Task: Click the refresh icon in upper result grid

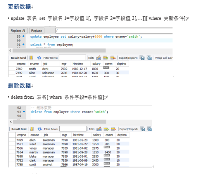Action: click(39, 58)
